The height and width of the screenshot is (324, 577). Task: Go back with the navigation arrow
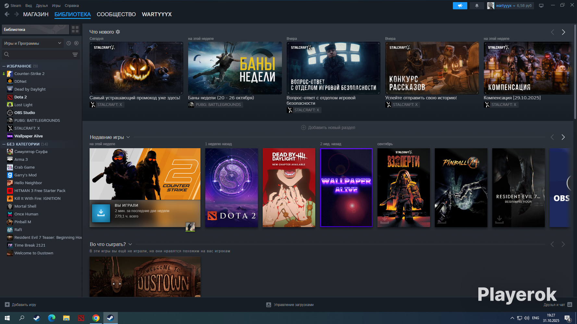pos(7,14)
